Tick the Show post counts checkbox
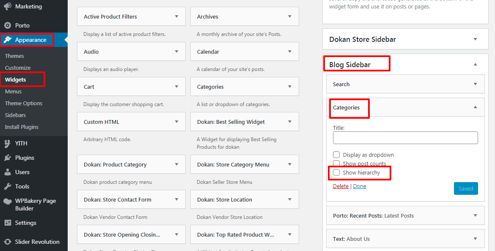This screenshot has width=495, height=251. coord(336,164)
